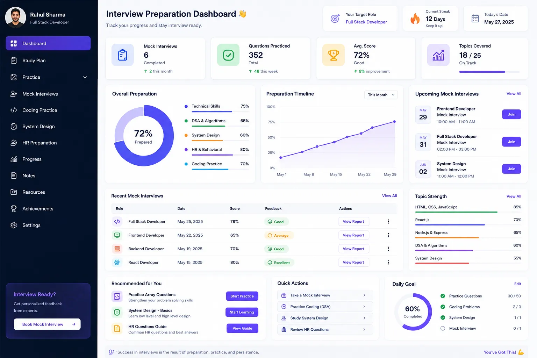Click the React Developer atom icon

tap(117, 263)
